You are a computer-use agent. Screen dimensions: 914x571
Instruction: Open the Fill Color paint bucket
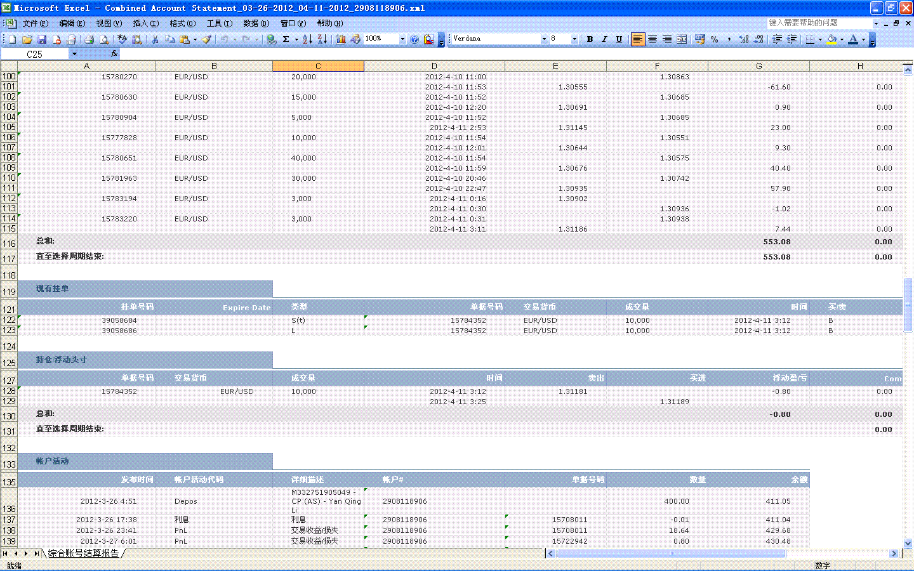(x=831, y=39)
